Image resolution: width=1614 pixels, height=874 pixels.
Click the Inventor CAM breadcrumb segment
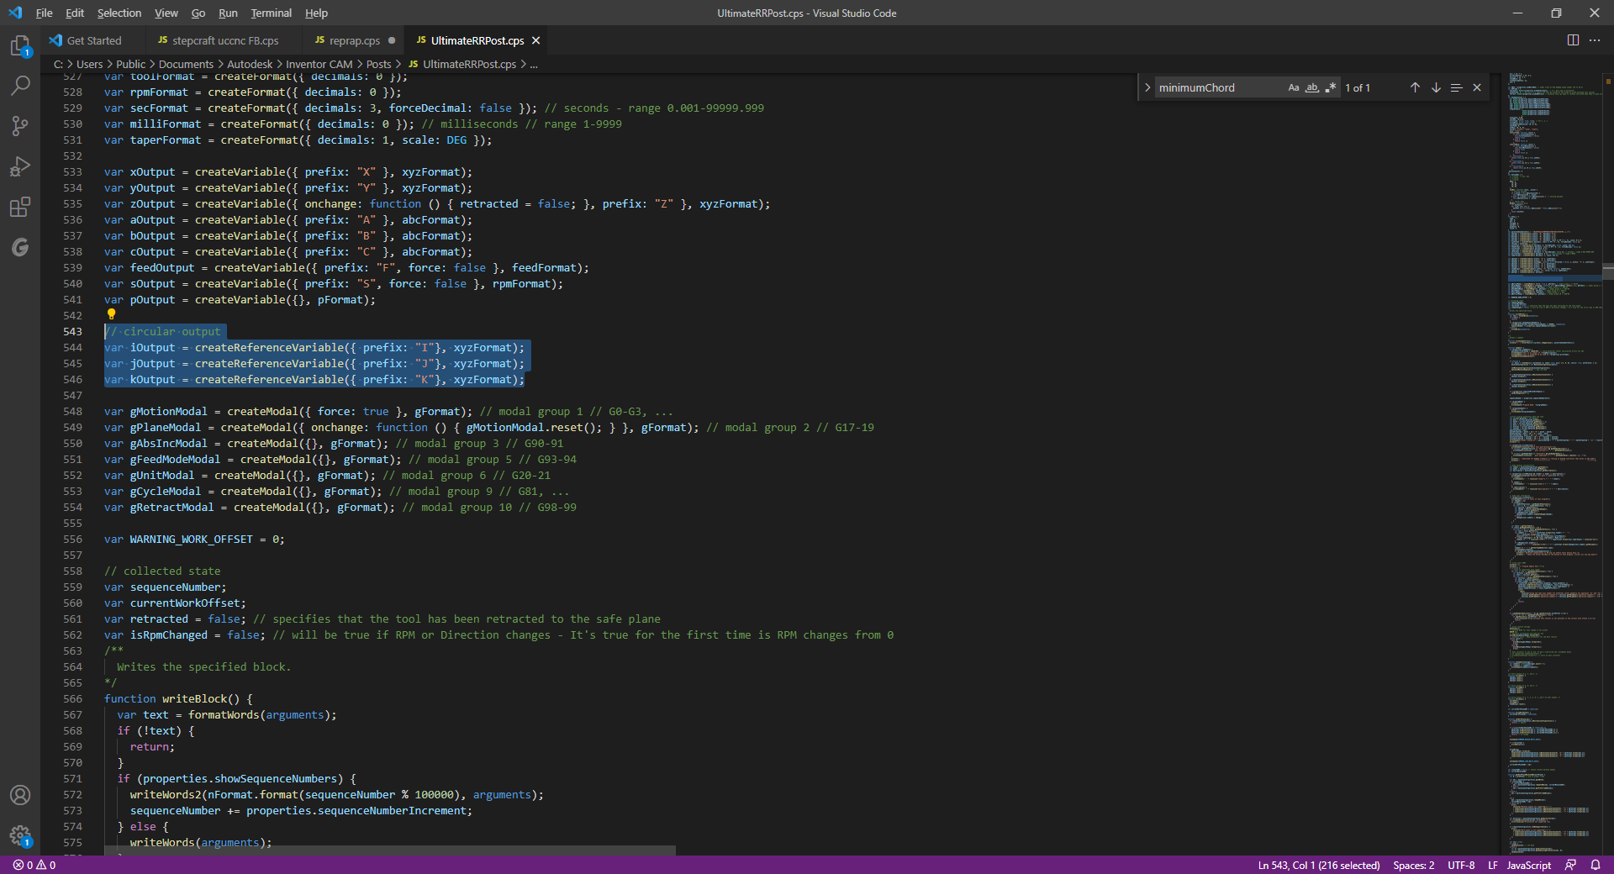(x=319, y=64)
